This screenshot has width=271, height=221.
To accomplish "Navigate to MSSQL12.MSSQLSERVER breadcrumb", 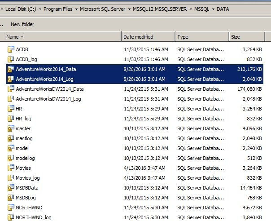I will [x=160, y=9].
